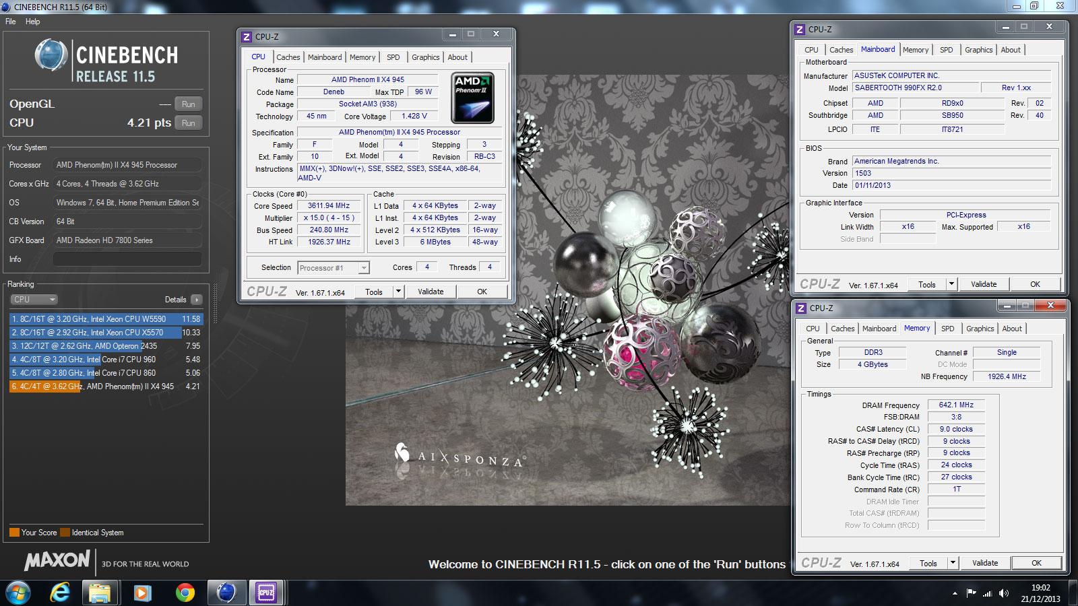
Task: Click CPU-Z icon in Mainboard window title bar
Action: pos(800,30)
